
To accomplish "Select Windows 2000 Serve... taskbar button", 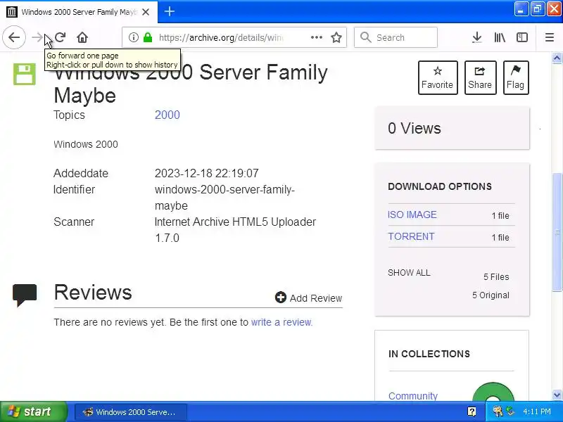I will (x=131, y=412).
